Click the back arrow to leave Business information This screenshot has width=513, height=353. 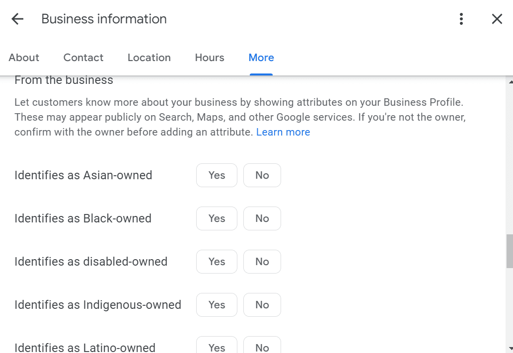tap(17, 19)
